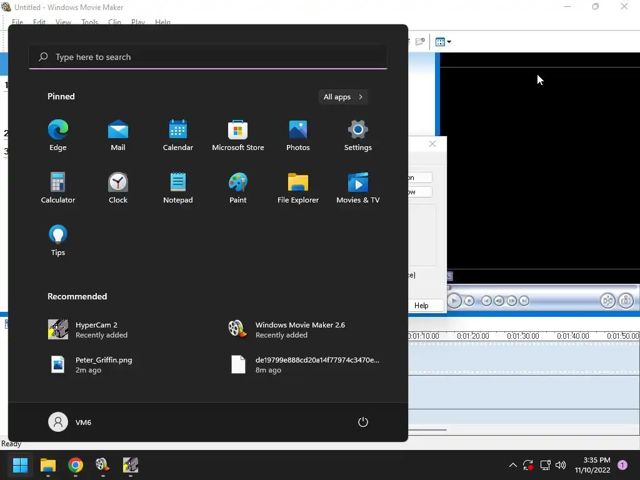Launch the Photos app
Viewport: 640px width, 480px height.
pyautogui.click(x=298, y=136)
